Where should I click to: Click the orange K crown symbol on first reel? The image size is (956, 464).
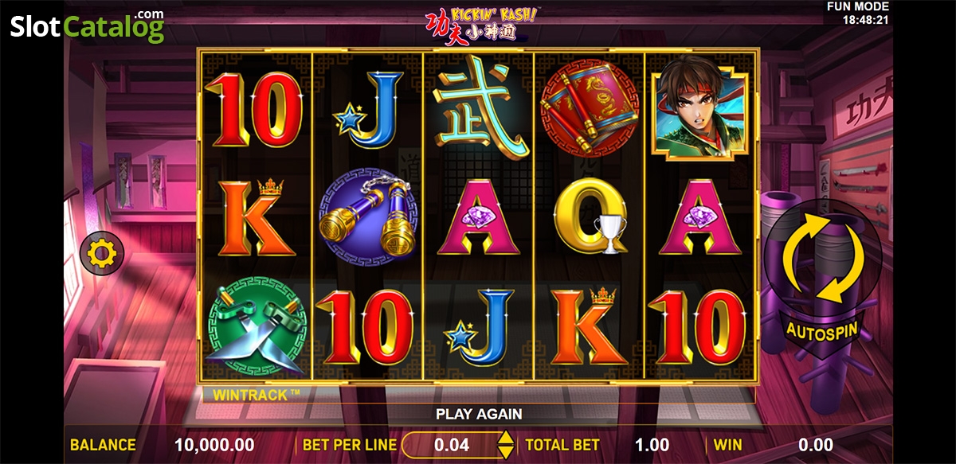(256, 216)
